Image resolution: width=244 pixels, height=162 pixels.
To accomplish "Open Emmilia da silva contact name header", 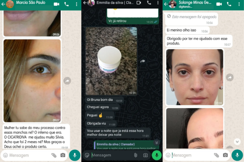I will click(x=115, y=3).
